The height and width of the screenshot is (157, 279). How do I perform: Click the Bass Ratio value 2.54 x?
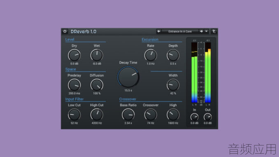point(128,123)
